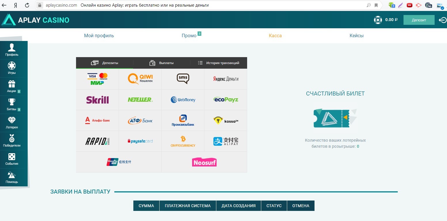The height and width of the screenshot is (221, 447).
Task: Click the zoom-out magnifier in address bar
Action: coord(369,5)
